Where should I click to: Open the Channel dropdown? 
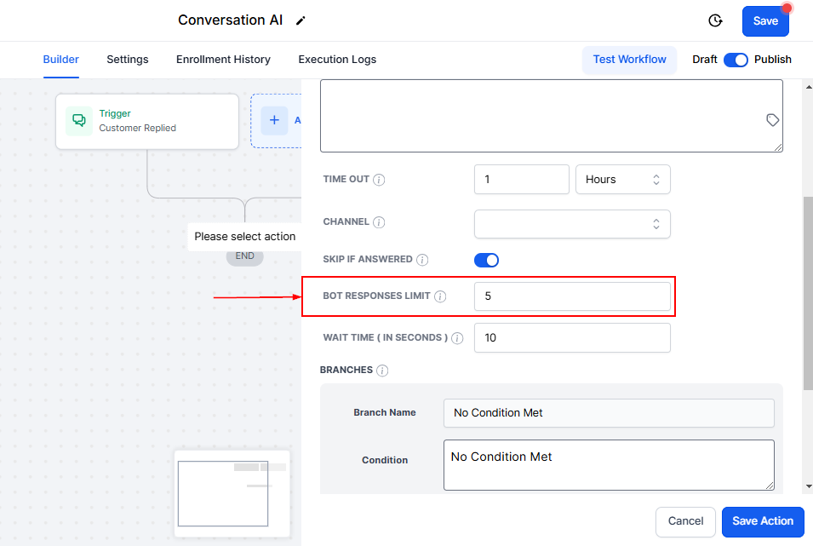click(x=572, y=224)
